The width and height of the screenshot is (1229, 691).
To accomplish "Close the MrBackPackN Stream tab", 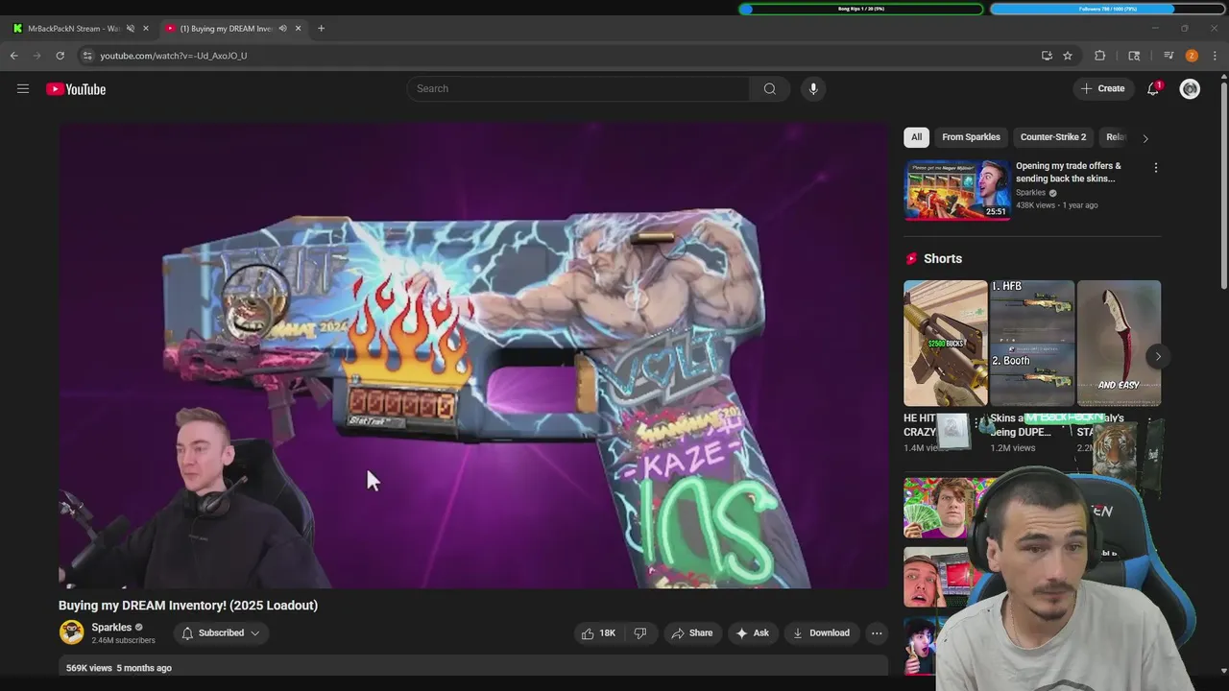I will pos(146,29).
